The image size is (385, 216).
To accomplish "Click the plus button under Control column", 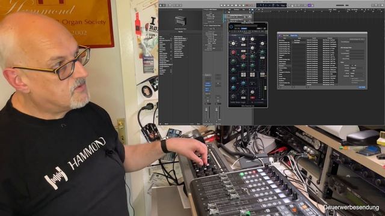I will click(307, 87).
